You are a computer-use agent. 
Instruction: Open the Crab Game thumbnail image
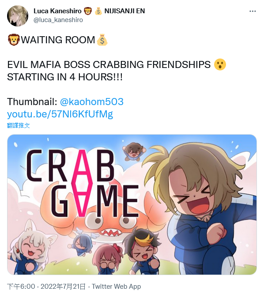click(132, 204)
